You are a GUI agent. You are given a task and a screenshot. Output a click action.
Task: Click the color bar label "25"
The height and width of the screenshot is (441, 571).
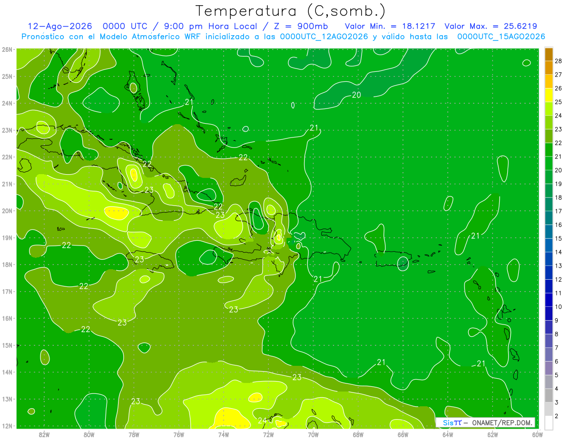pos(558,102)
